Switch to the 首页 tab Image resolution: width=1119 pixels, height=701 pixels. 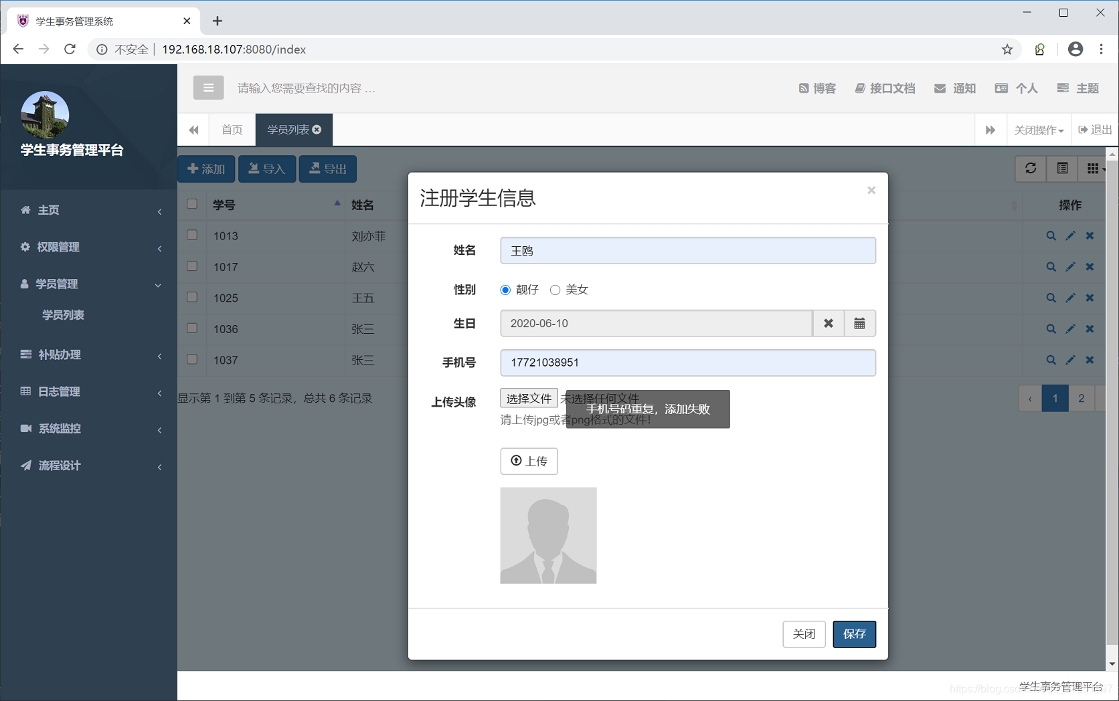[232, 130]
